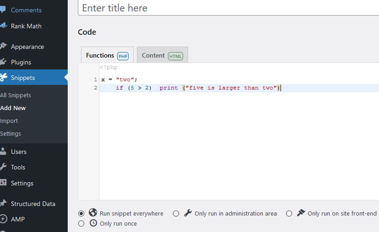Click the Tools wrench icon
This screenshot has height=232, width=379.
[3, 167]
